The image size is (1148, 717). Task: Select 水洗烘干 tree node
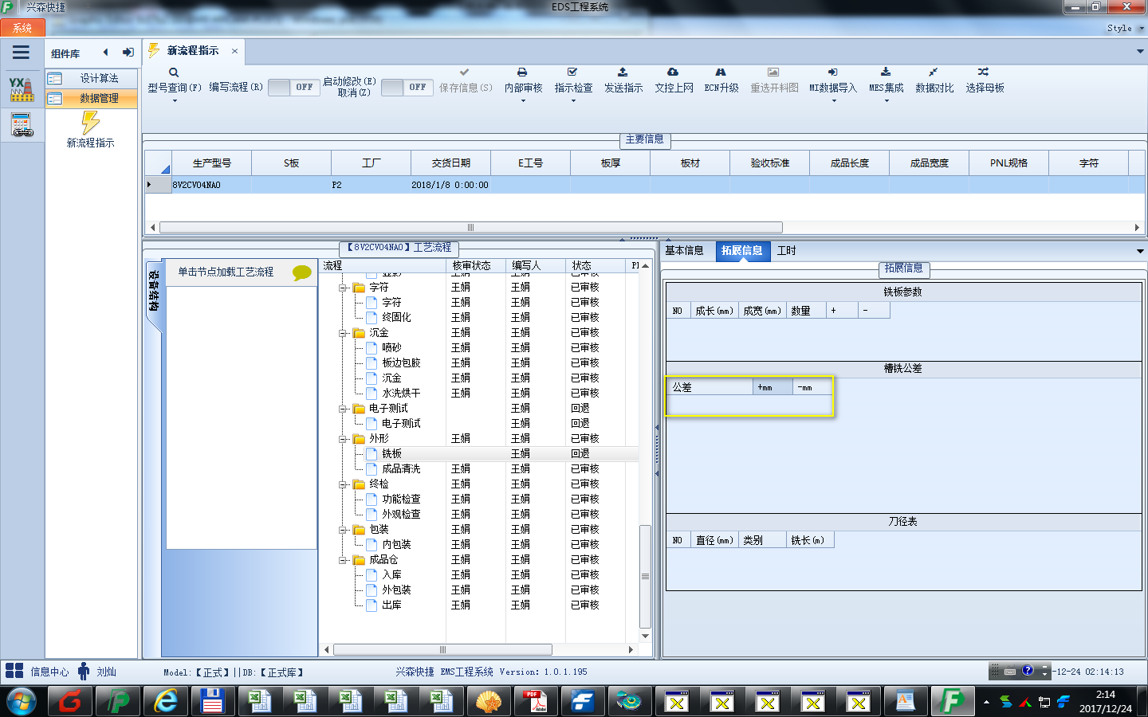pyautogui.click(x=401, y=394)
